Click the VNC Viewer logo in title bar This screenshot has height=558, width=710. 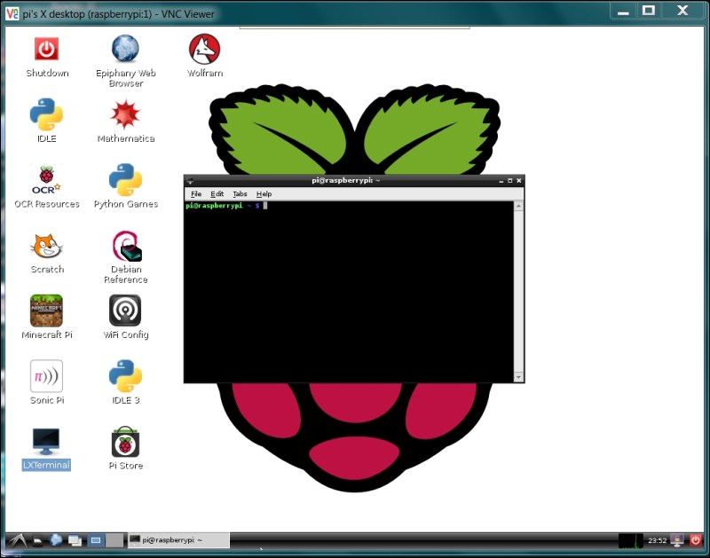pyautogui.click(x=12, y=13)
